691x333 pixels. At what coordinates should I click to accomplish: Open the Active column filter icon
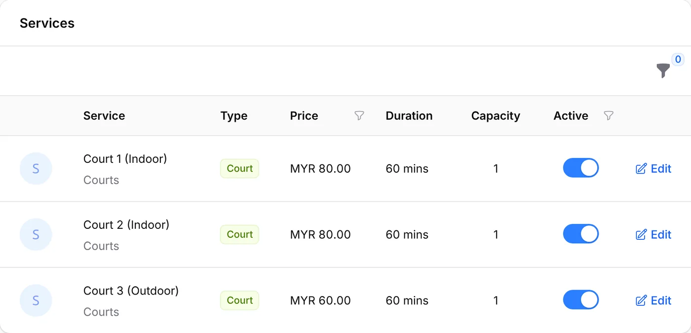(x=609, y=116)
